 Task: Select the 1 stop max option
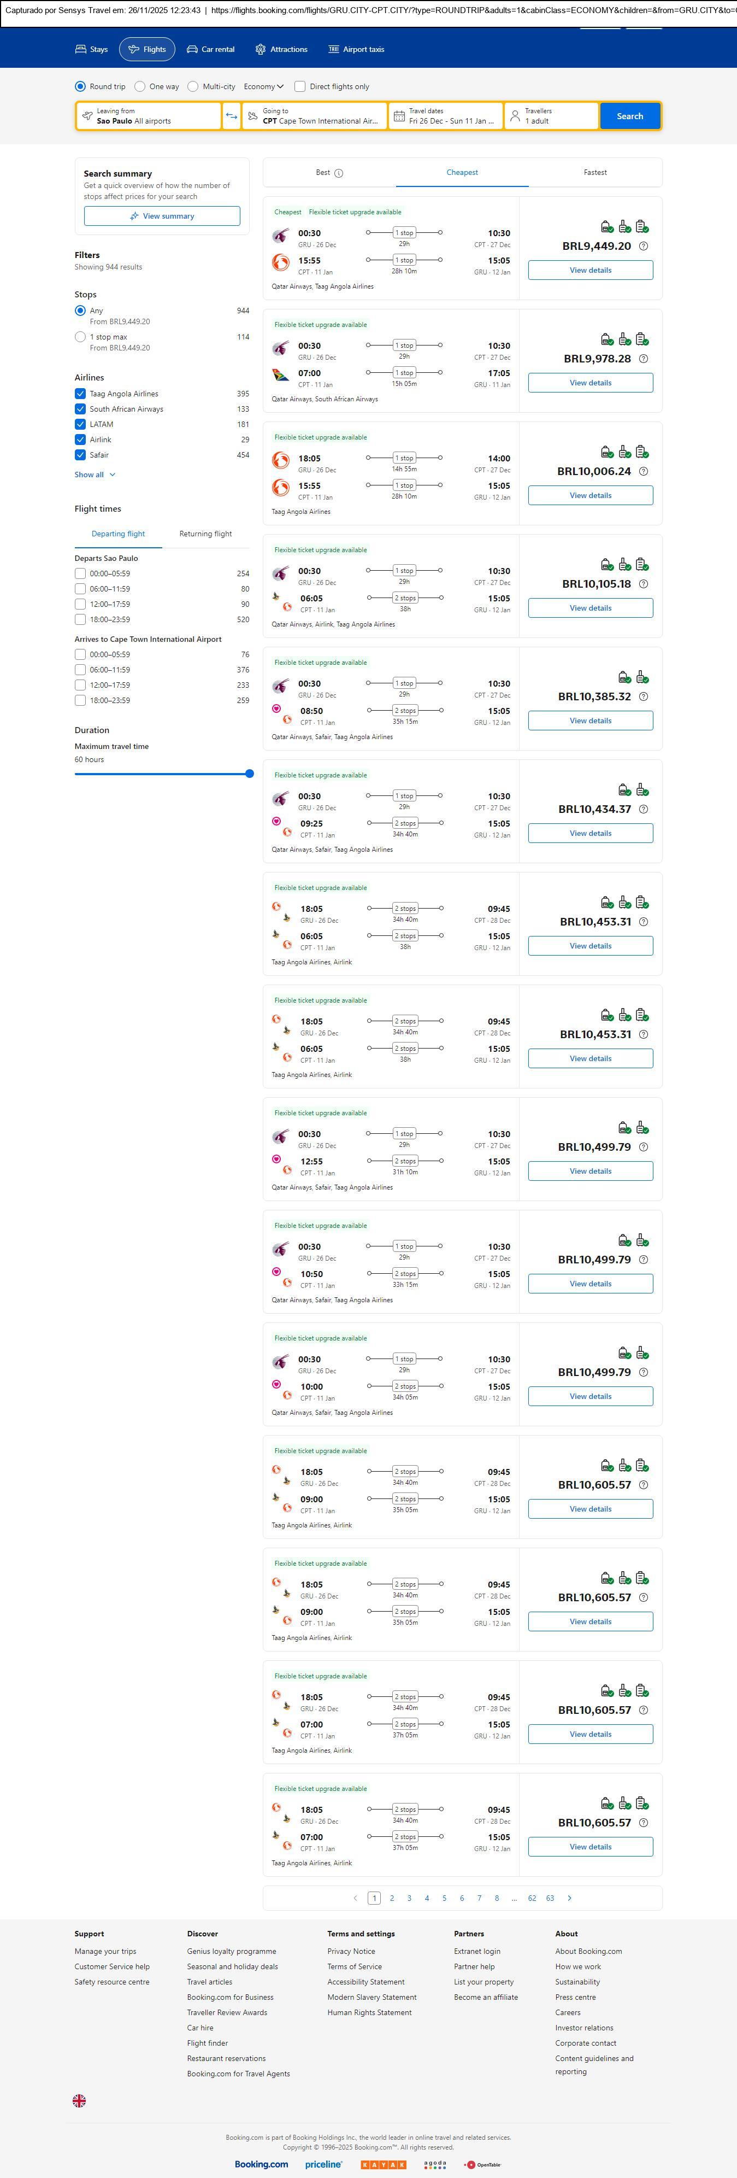(80, 337)
